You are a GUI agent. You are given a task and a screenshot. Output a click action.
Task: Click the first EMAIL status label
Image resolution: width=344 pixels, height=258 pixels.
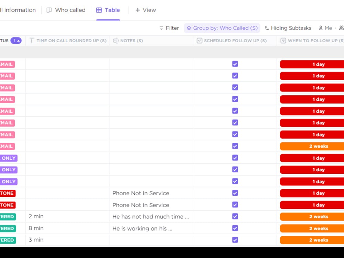click(x=7, y=64)
